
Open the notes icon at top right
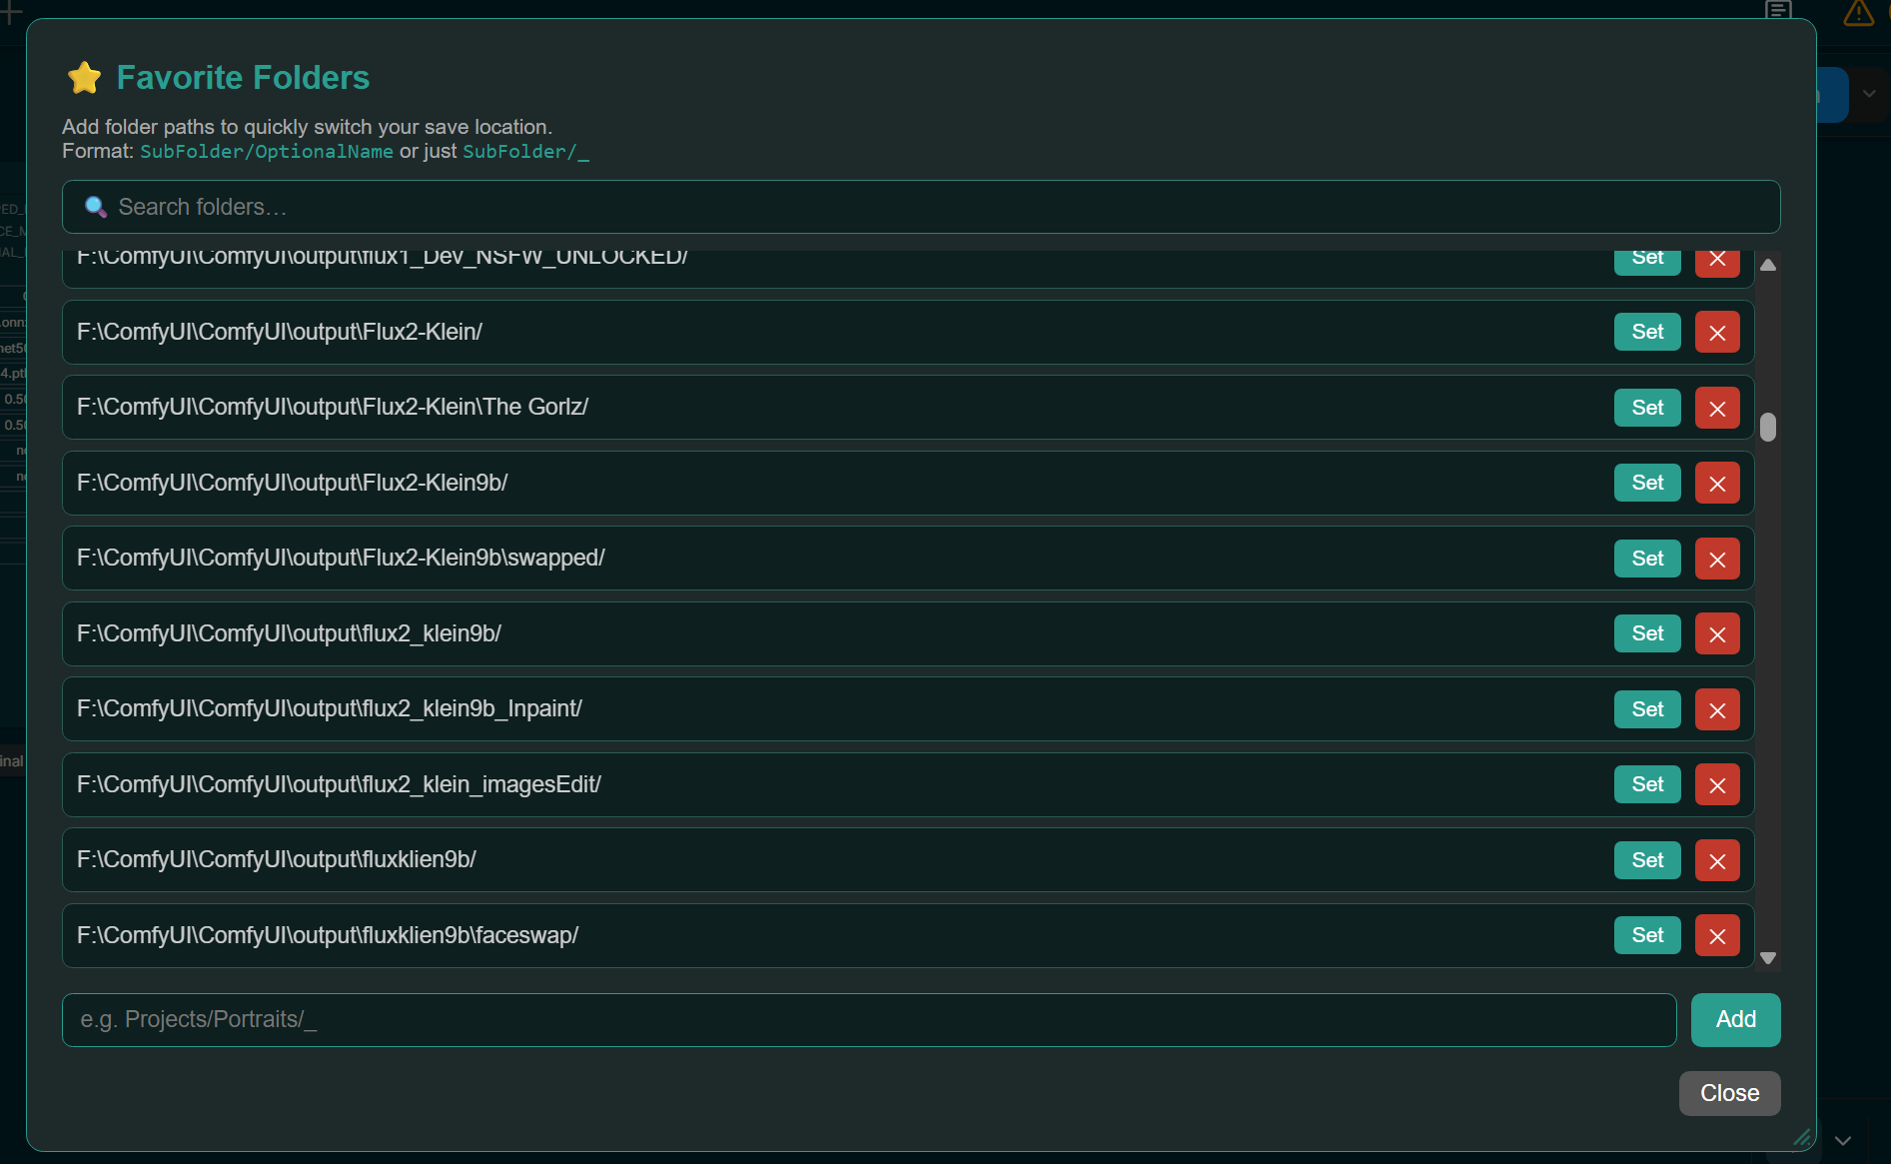[x=1778, y=10]
